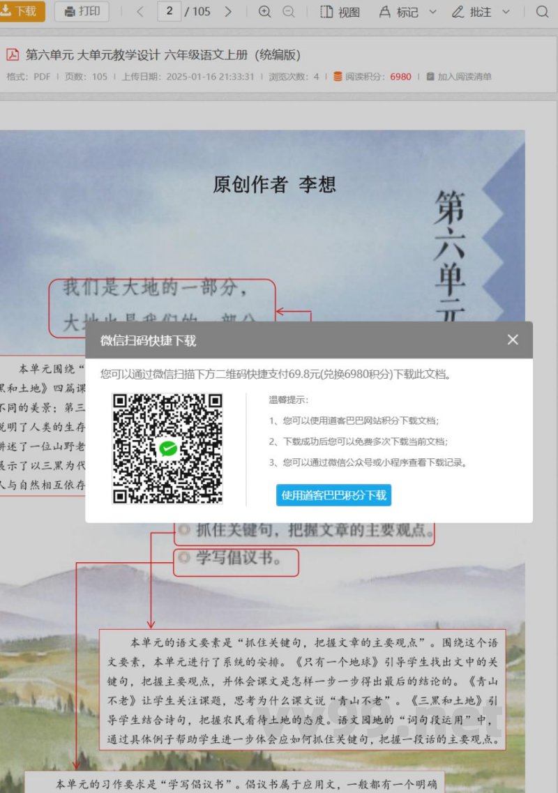Click the WeChat payment QR code
558x793 pixels.
pos(167,450)
